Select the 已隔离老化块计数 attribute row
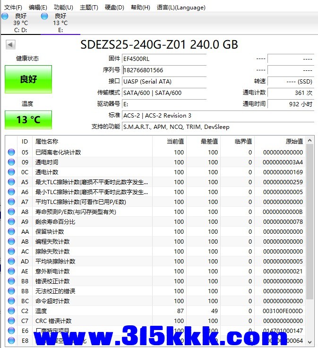The width and height of the screenshot is (318, 348). pos(155,152)
